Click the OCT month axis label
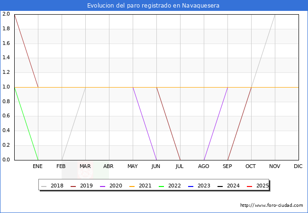The width and height of the screenshot is (308, 213). click(251, 166)
